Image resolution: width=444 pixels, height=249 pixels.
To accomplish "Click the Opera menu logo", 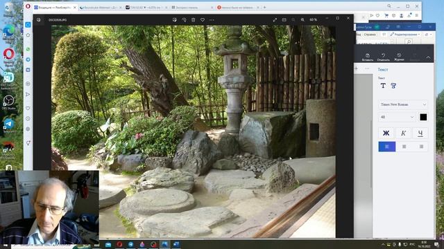I will pos(28,6).
